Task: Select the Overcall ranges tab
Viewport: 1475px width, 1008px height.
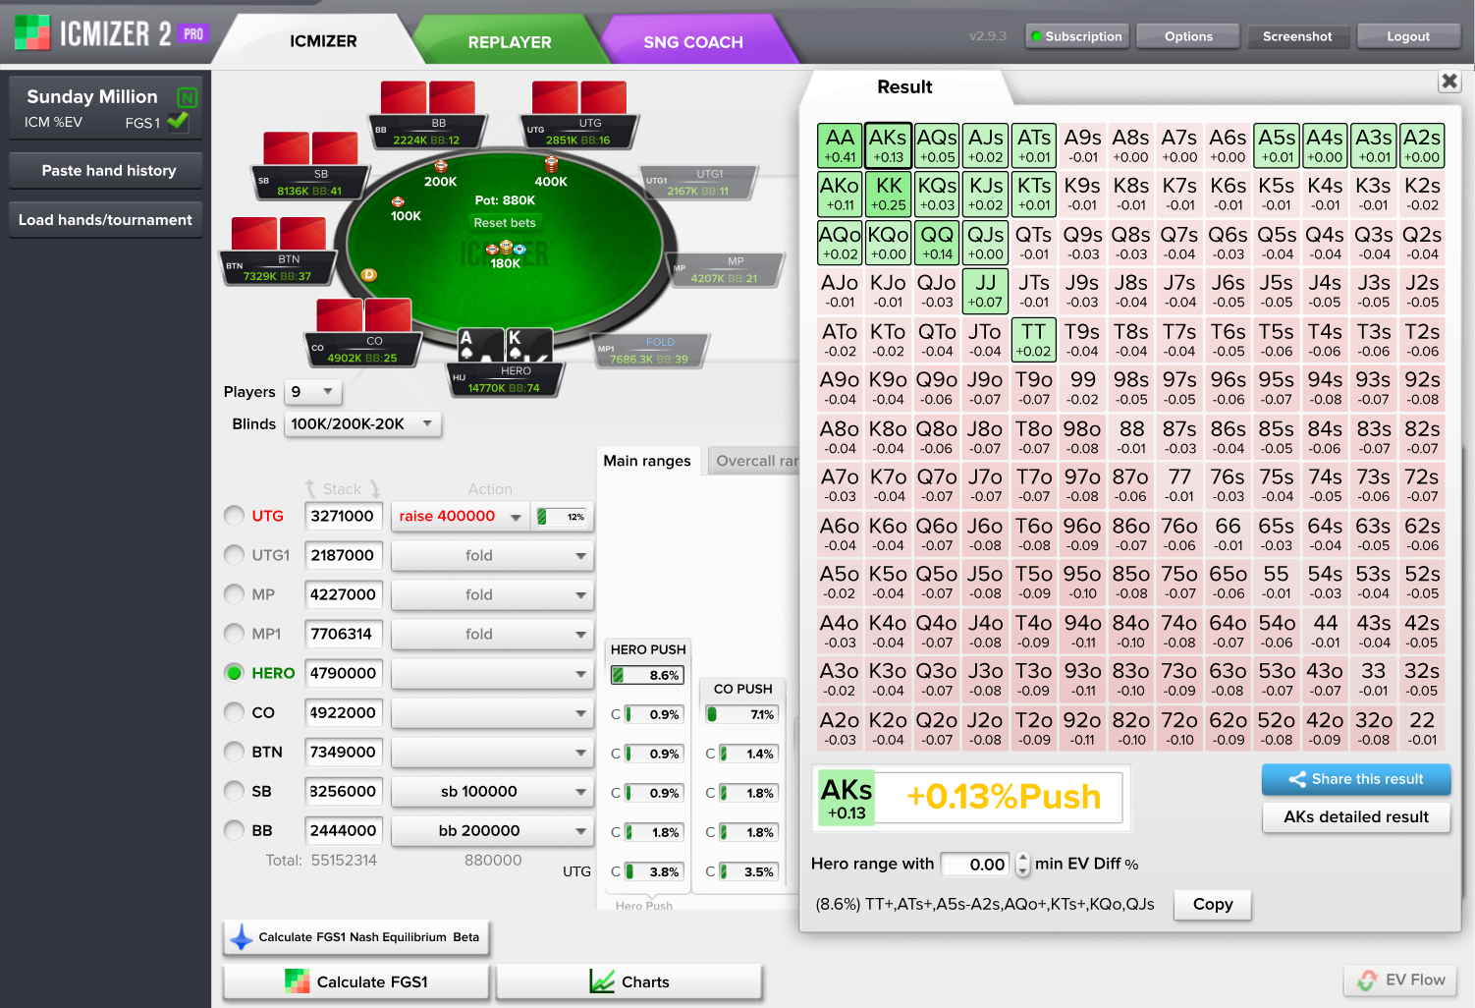Action: tap(754, 461)
